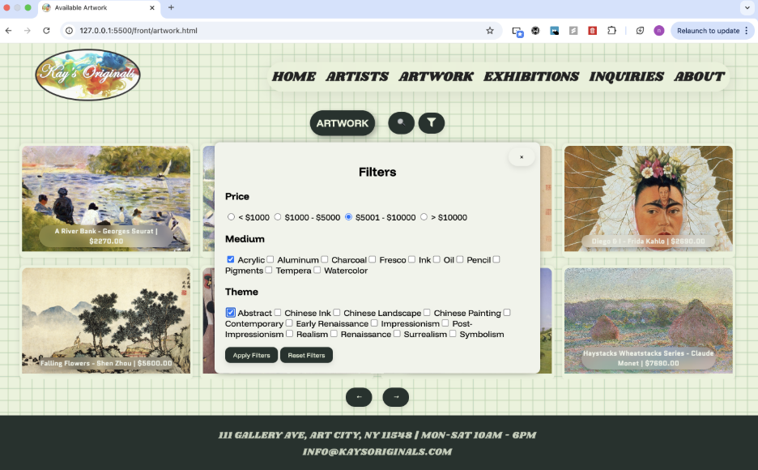
Task: Check the Chinese Painting theme checkbox
Action: 427,312
